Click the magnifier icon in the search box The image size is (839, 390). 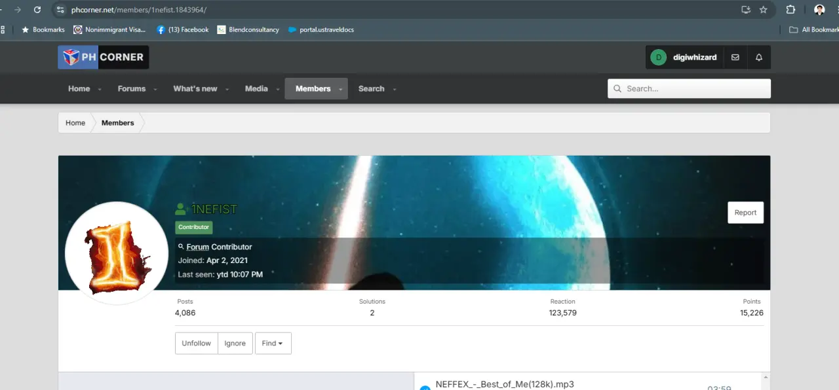tap(617, 88)
